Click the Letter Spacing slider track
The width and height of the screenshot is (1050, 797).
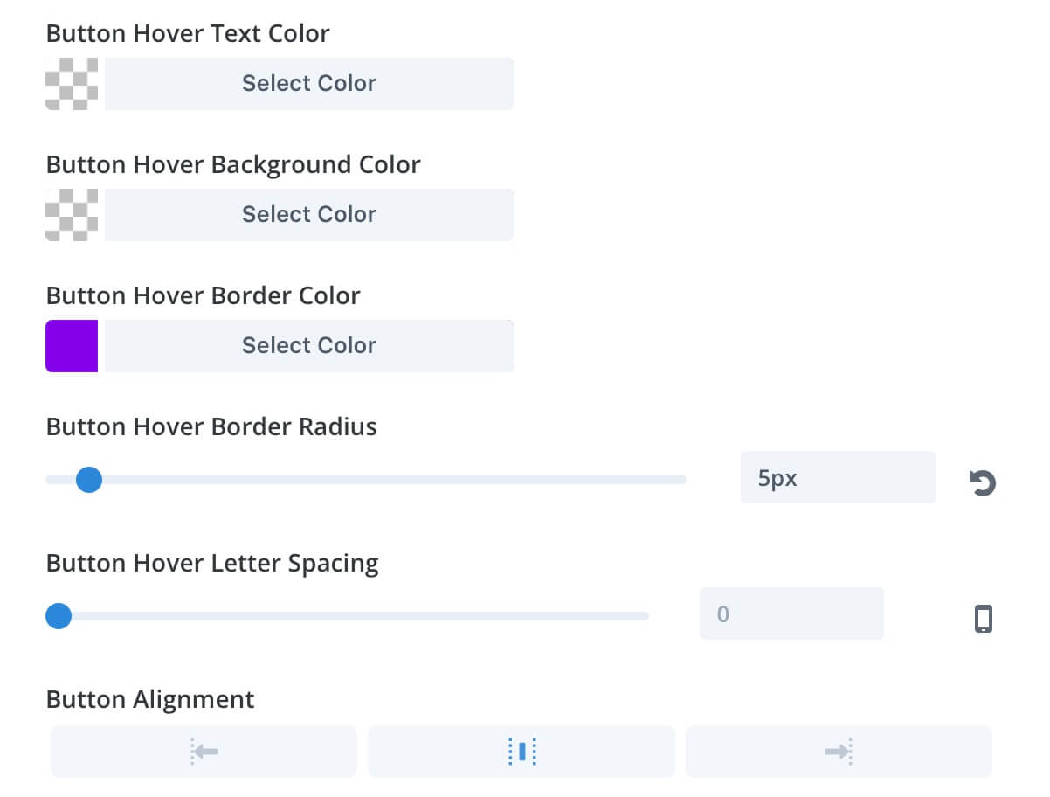[347, 616]
